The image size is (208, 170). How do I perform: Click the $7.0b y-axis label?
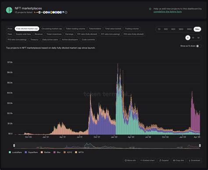(10, 62)
